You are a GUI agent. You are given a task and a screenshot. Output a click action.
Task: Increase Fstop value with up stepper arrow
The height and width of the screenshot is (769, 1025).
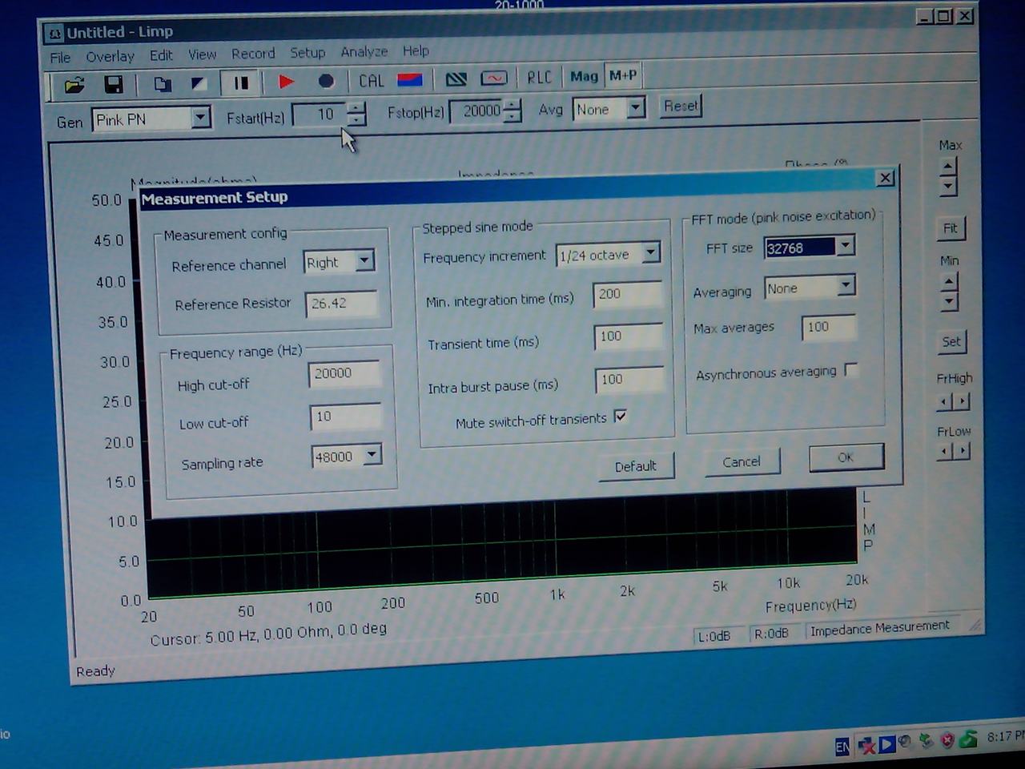point(512,104)
